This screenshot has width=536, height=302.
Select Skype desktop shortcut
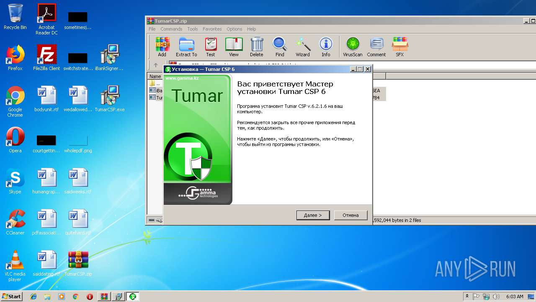[x=15, y=181]
